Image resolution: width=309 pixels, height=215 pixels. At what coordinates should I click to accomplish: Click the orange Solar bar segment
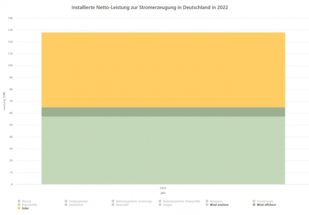[163, 70]
